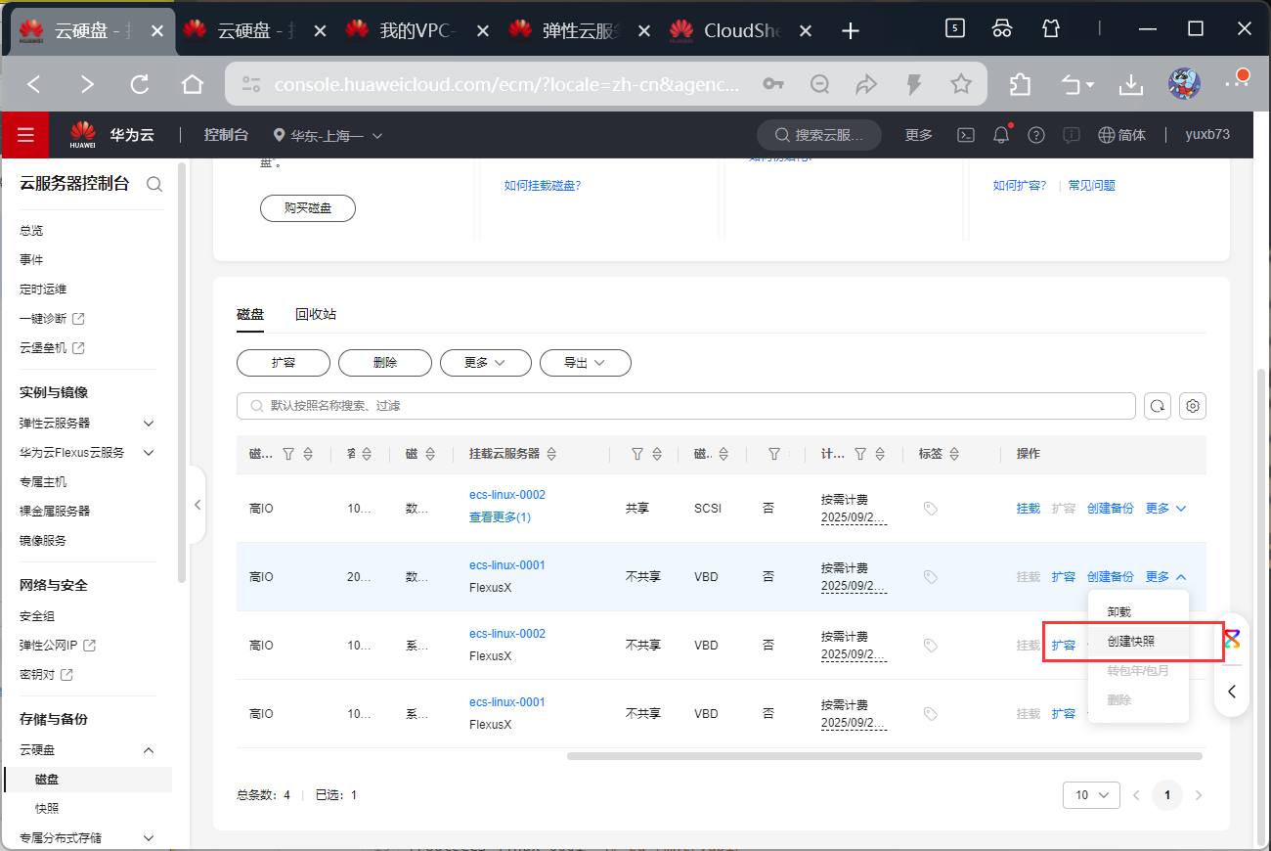Open the browser extensions puzzle icon
Image resolution: width=1271 pixels, height=851 pixels.
tap(1020, 85)
